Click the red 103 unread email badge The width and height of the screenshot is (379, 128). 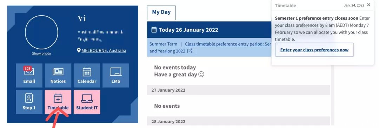pos(28,69)
